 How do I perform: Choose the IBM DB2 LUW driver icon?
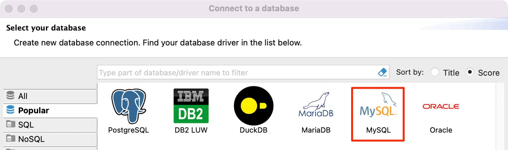[x=191, y=106]
